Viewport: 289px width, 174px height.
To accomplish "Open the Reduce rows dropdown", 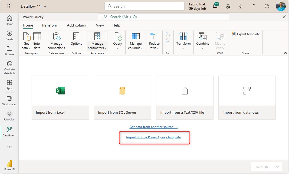I will [154, 48].
